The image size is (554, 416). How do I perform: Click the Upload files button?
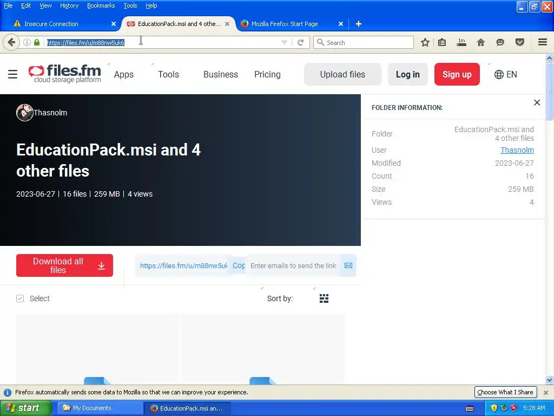(342, 74)
